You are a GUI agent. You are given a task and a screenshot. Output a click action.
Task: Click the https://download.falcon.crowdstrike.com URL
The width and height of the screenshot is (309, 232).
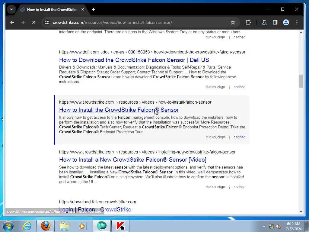(x=97, y=202)
